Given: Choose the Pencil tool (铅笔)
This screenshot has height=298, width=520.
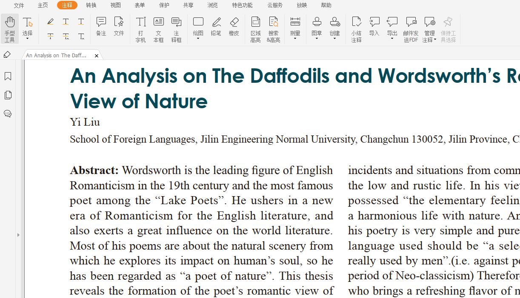Looking at the screenshot, I should click(x=216, y=26).
